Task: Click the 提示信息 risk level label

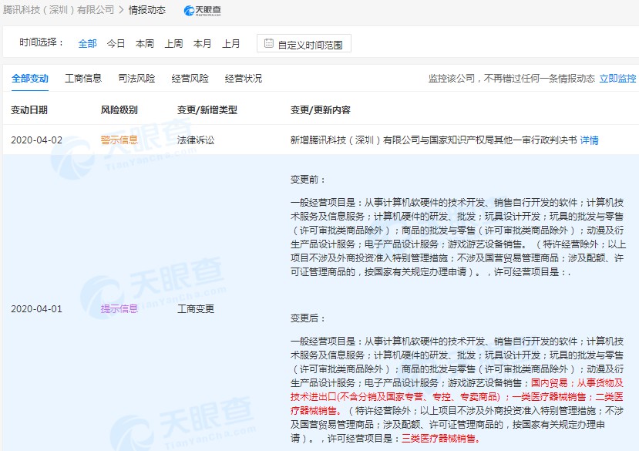Action: point(119,309)
